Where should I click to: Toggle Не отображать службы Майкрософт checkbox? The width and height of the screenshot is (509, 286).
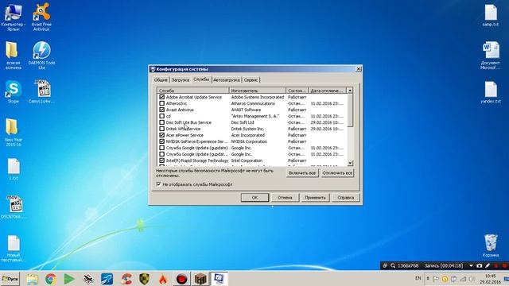click(159, 184)
